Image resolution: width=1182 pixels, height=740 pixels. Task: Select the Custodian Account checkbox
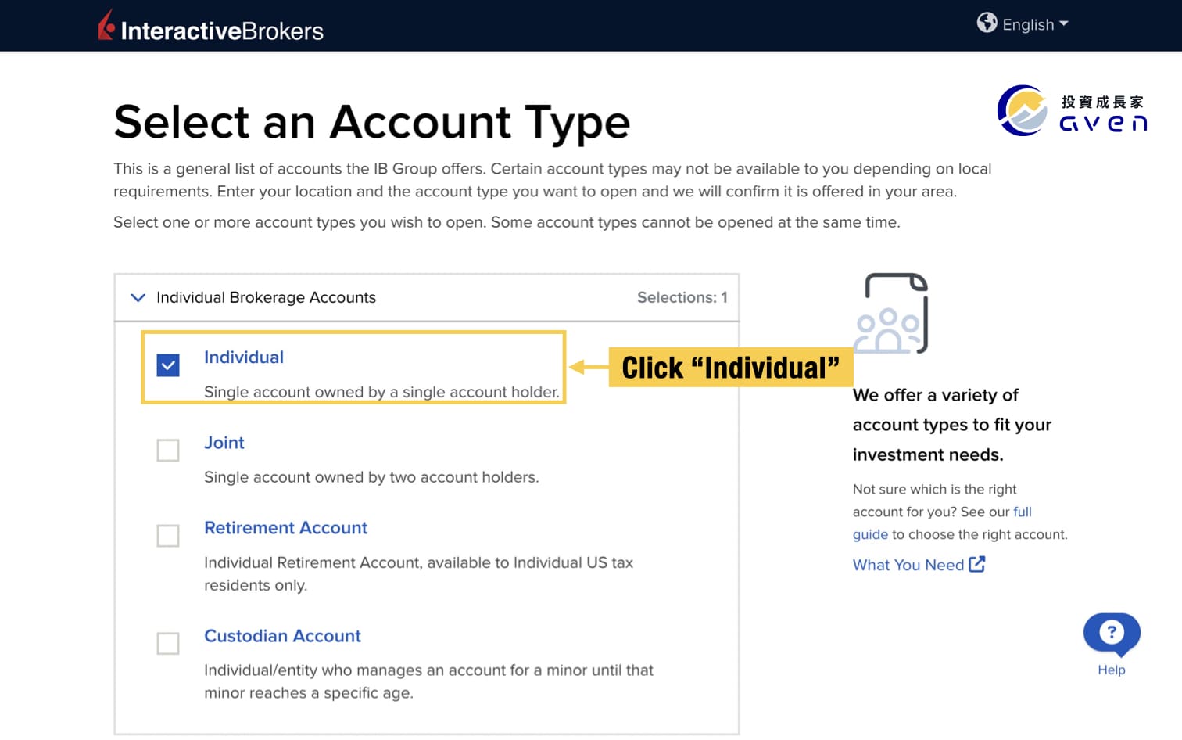[x=167, y=644]
